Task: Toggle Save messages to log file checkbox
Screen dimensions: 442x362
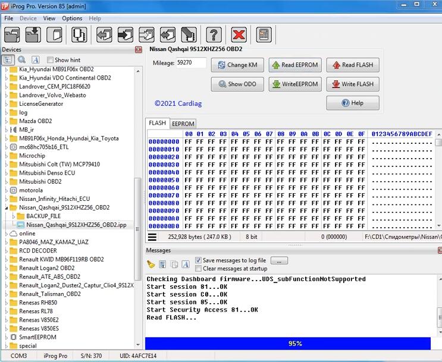Action: 198,260
